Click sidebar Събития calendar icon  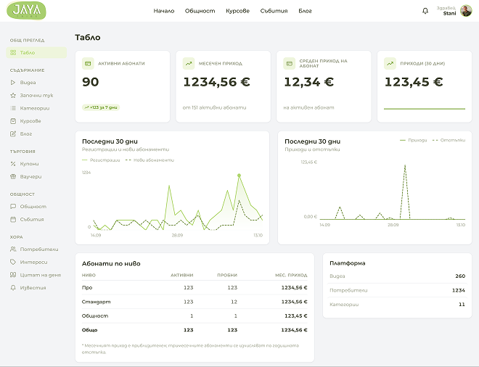13,219
